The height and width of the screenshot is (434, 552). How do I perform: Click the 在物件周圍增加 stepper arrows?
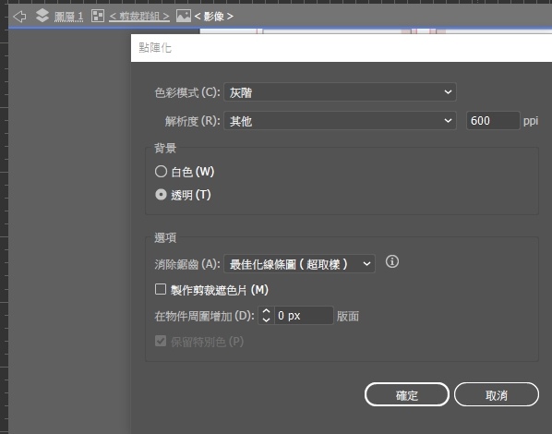(266, 315)
